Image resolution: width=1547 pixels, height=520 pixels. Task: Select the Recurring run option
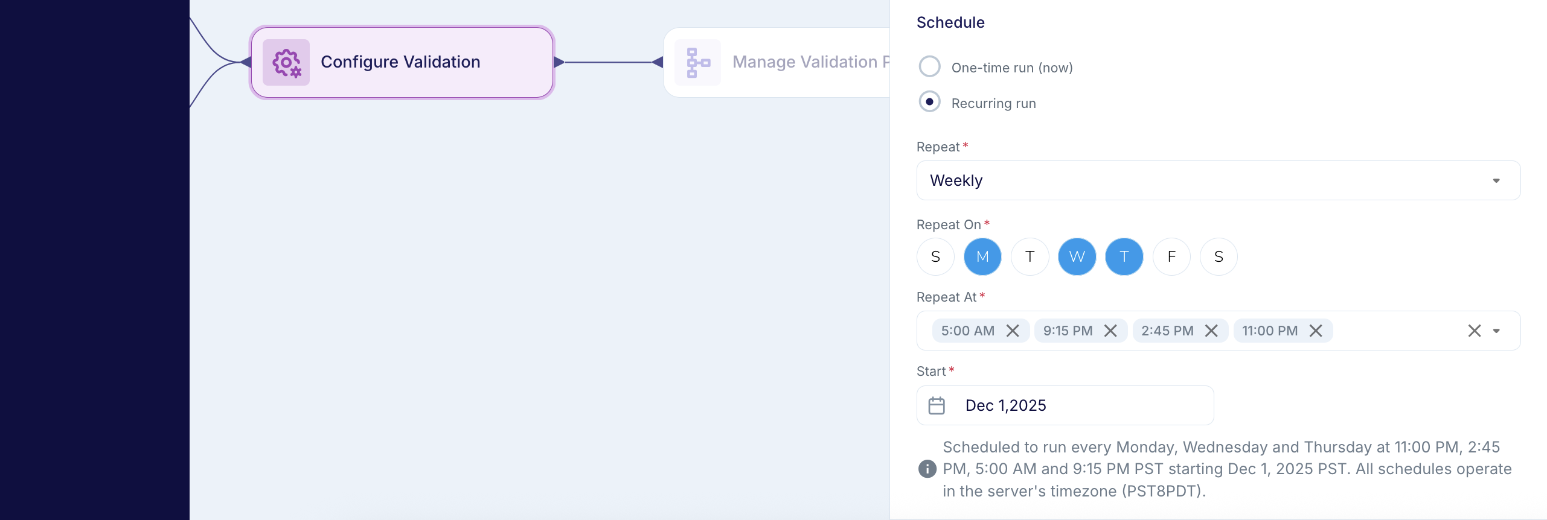[930, 102]
